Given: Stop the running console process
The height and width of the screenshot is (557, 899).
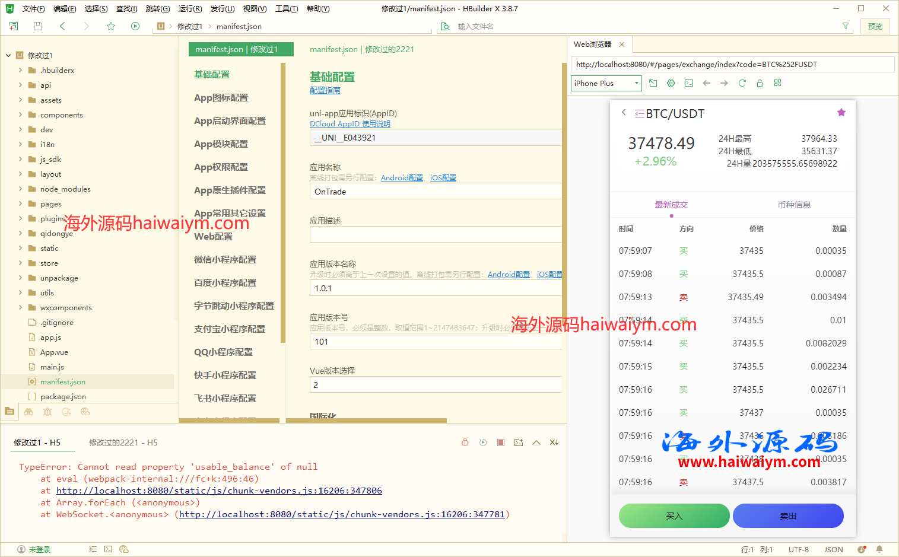Looking at the screenshot, I should pyautogui.click(x=501, y=443).
